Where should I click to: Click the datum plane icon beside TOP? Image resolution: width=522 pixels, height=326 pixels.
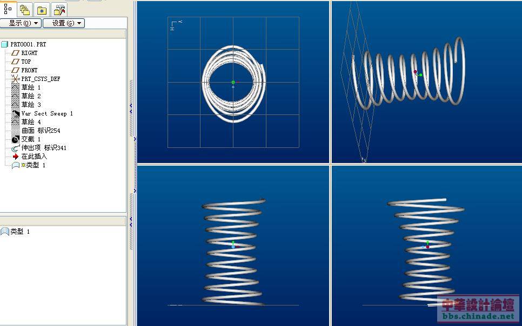[x=15, y=62]
